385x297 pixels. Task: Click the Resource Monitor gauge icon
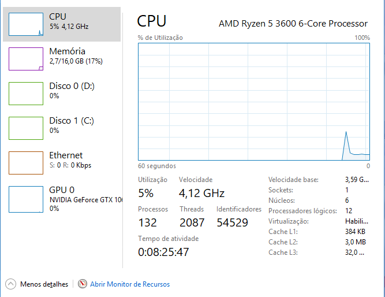(x=83, y=284)
